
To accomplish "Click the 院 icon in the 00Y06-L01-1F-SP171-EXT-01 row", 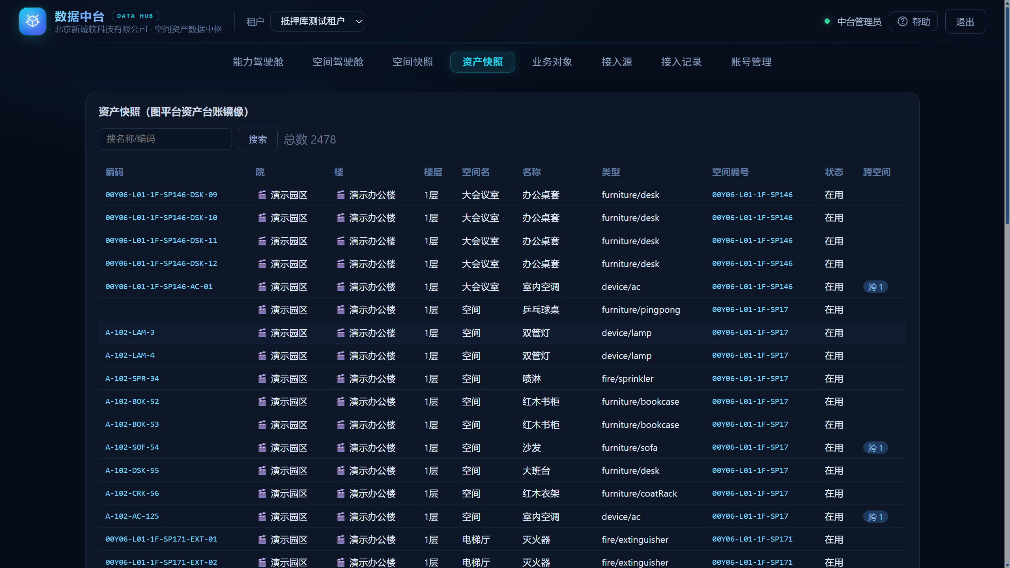I will pyautogui.click(x=262, y=540).
